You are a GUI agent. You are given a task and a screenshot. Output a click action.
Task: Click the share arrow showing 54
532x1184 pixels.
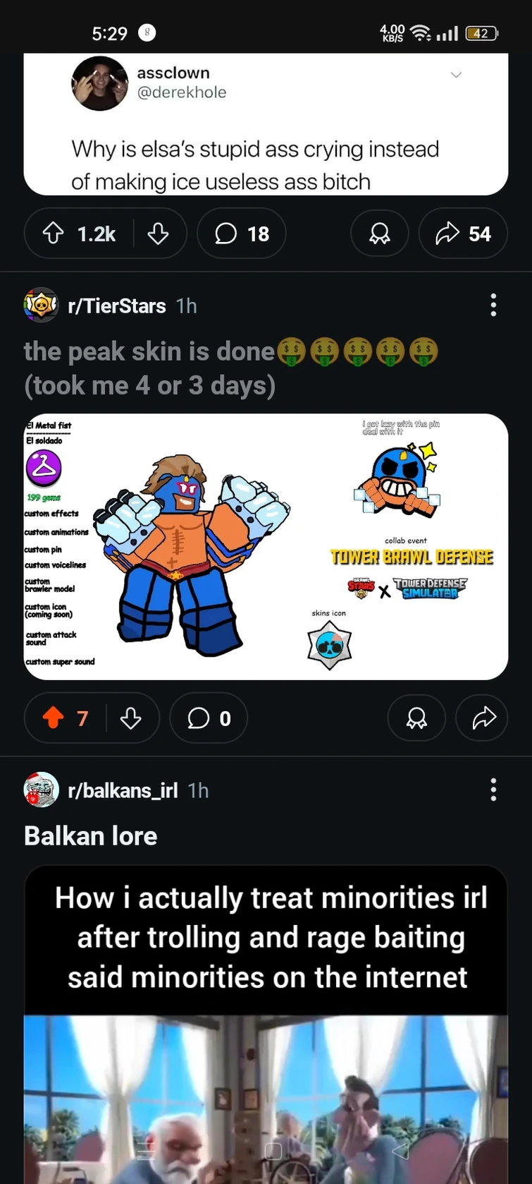[463, 233]
